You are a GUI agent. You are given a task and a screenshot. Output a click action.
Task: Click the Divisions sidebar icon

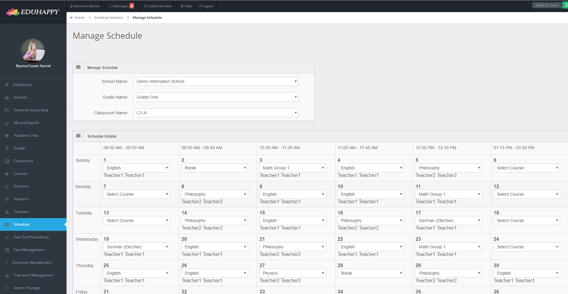pyautogui.click(x=7, y=186)
